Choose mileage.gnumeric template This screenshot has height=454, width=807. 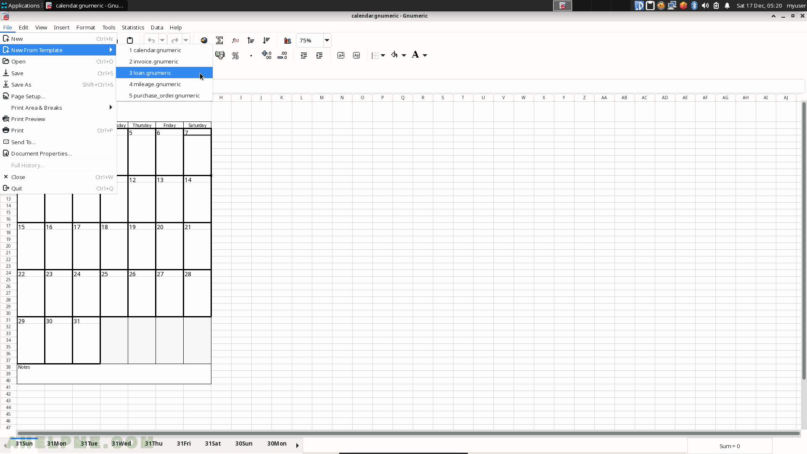[164, 84]
